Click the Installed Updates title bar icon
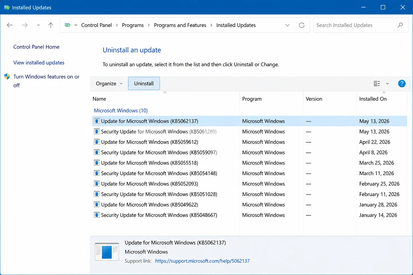 tap(7, 8)
